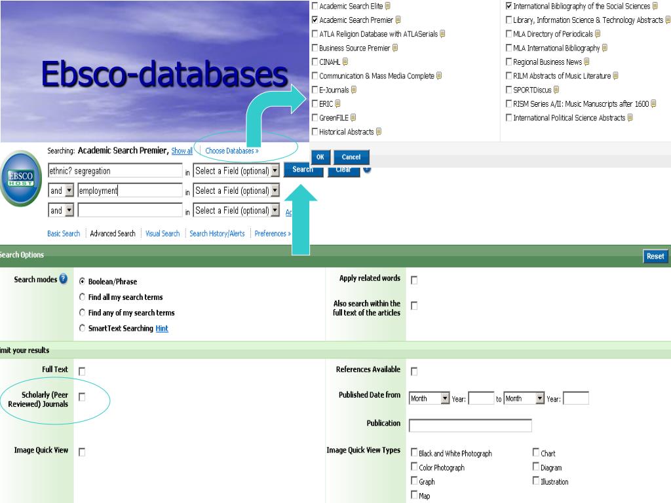
Task: Open the ending Month dropdown
Action: (x=524, y=398)
